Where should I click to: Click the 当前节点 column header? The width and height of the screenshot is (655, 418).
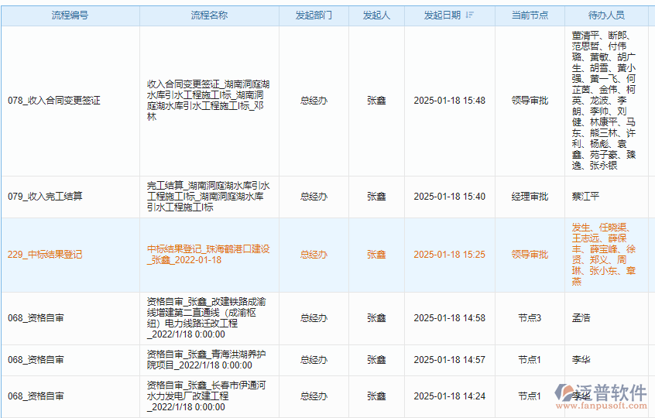(x=530, y=15)
